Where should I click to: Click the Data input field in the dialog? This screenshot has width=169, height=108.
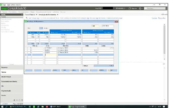[x=95, y=26]
